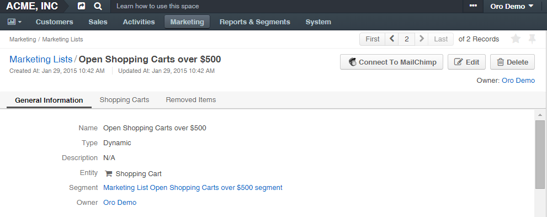The height and width of the screenshot is (217, 547).
Task: Click the 'Shopping Cart' entity text
Action: click(139, 174)
